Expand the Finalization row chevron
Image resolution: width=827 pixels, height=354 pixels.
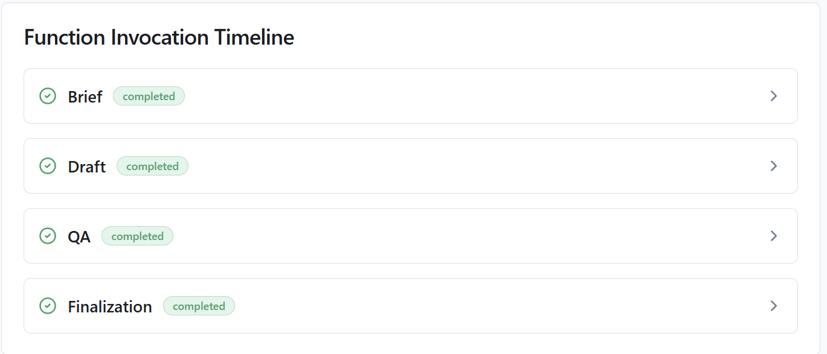tap(774, 306)
